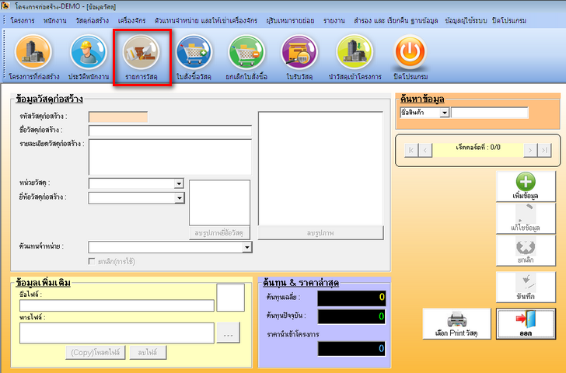Click the ต้นทุนเฉลี่ย value display

351,298
